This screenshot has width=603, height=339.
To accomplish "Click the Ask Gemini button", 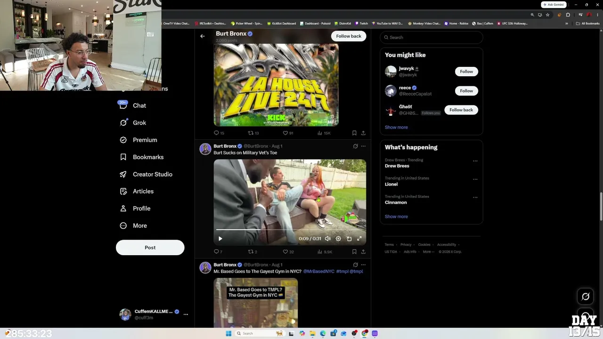I will [x=554, y=5].
